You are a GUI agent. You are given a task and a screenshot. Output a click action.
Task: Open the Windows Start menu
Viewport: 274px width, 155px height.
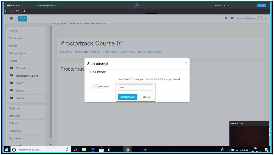pyautogui.click(x=6, y=150)
